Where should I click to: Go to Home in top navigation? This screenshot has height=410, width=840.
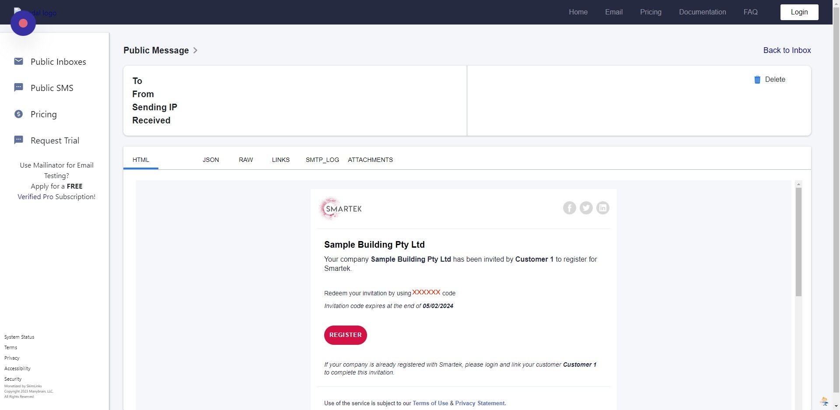pyautogui.click(x=578, y=12)
